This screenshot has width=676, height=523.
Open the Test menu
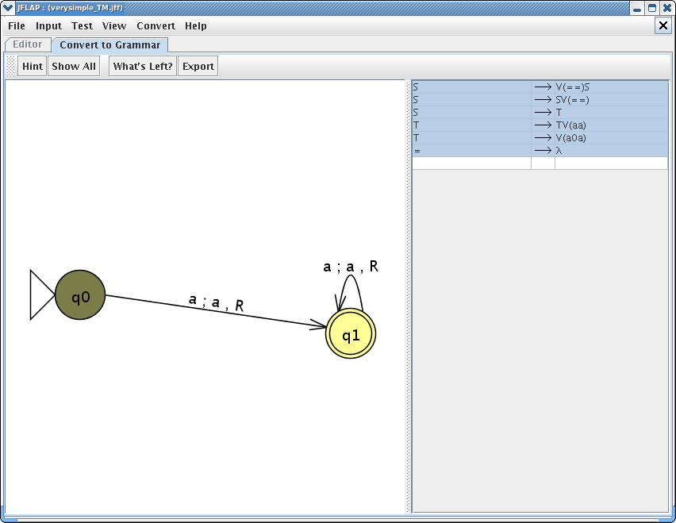82,26
